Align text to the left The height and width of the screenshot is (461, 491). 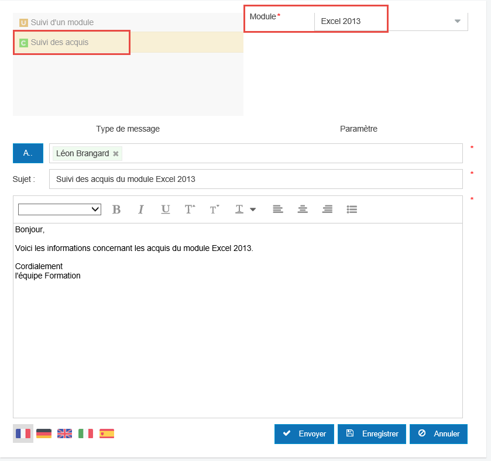[278, 209]
